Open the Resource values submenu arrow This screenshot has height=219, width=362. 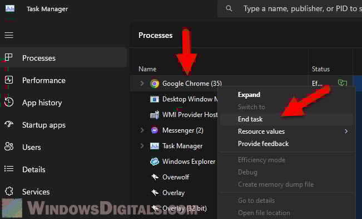[x=346, y=132]
